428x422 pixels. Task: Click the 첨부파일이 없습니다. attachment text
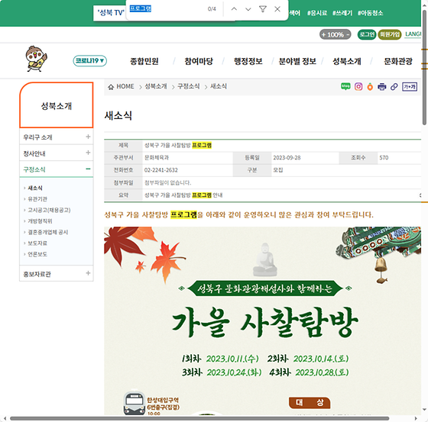pos(167,182)
